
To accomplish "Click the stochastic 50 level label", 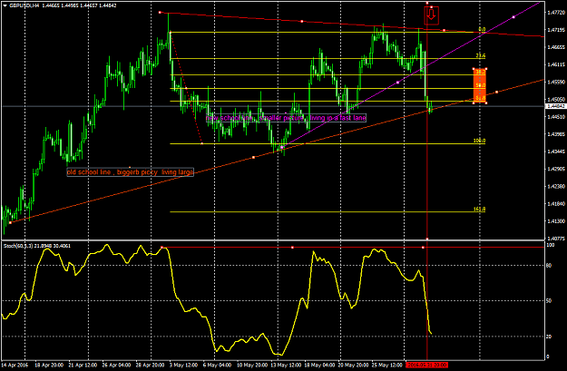I will pyautogui.click(x=549, y=301).
